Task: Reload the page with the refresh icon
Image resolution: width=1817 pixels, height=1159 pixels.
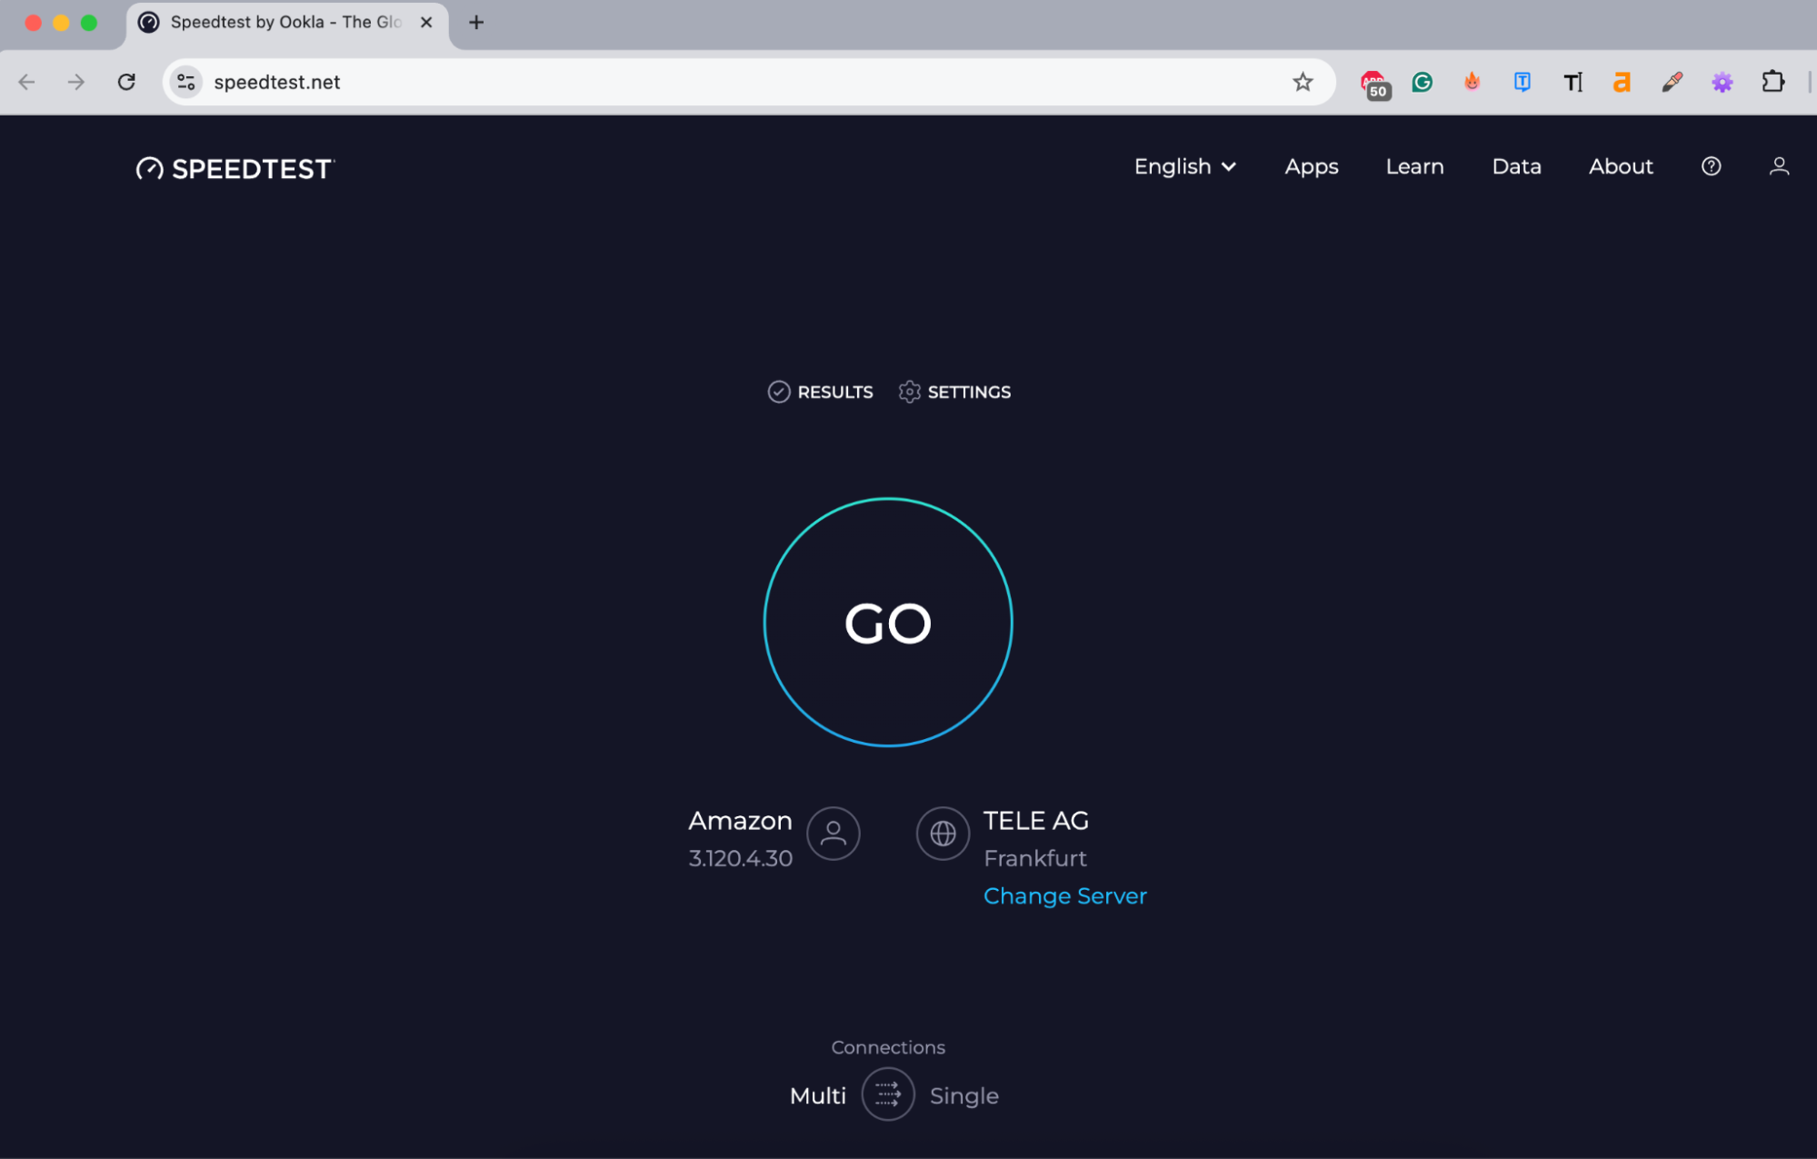Action: click(126, 82)
